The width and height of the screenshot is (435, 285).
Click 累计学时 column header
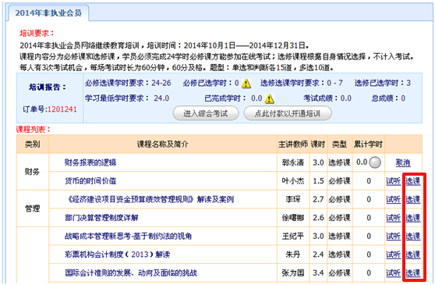(368, 144)
